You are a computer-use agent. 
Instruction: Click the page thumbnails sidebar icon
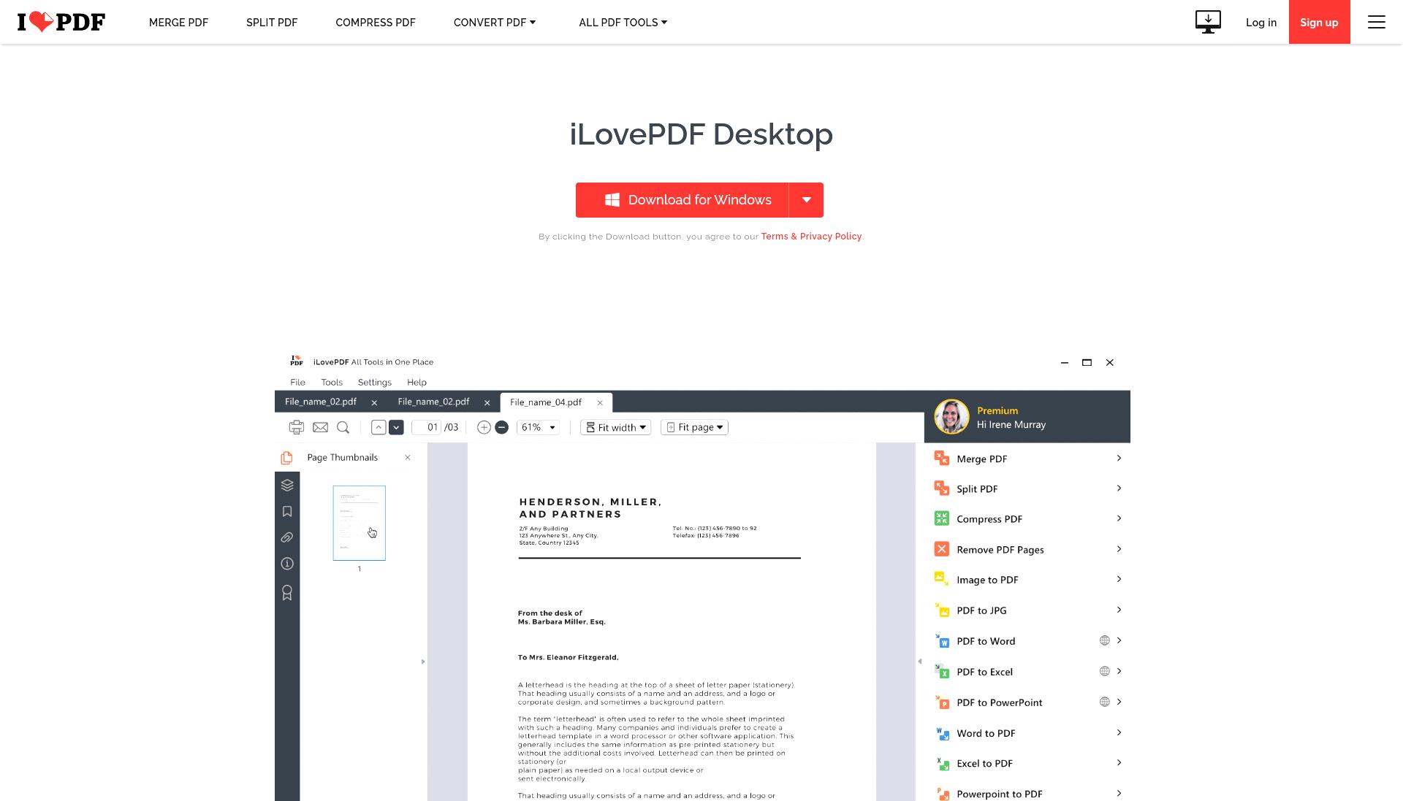click(x=286, y=458)
